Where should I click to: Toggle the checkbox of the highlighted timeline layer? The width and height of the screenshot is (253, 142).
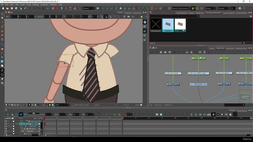pyautogui.click(x=13, y=123)
